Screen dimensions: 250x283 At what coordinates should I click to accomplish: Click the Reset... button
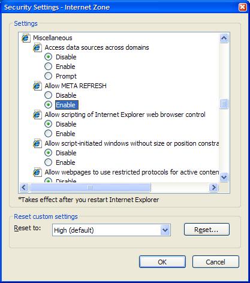207,230
